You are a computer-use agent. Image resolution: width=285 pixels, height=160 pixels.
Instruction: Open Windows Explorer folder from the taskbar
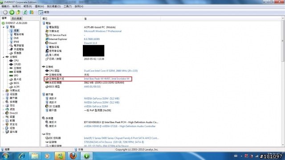(x=35, y=156)
